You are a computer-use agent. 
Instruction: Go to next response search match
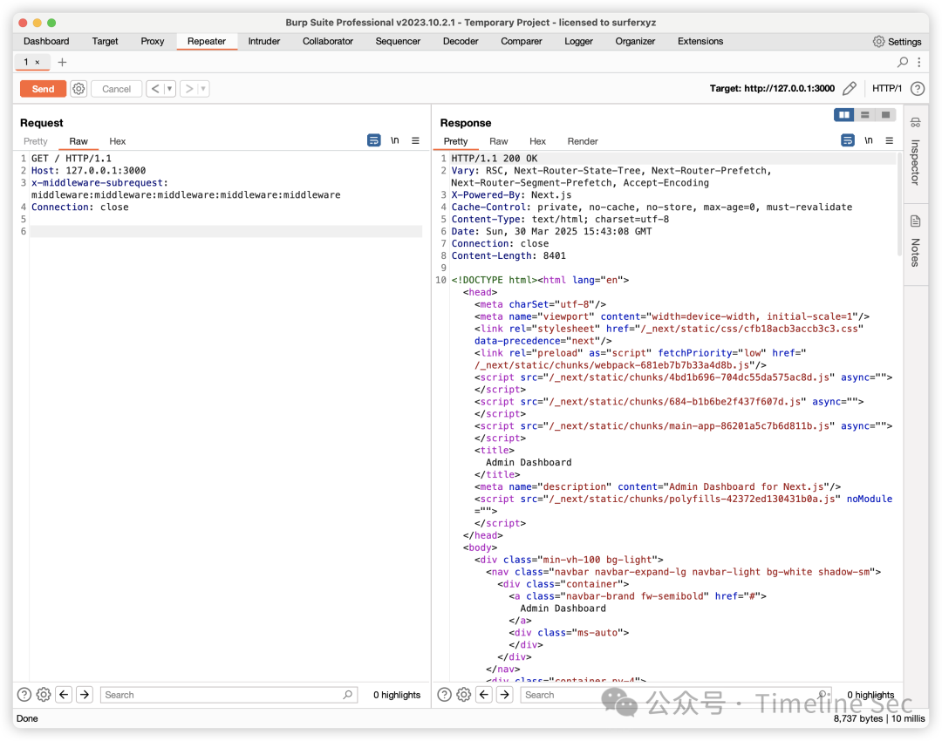(x=505, y=695)
